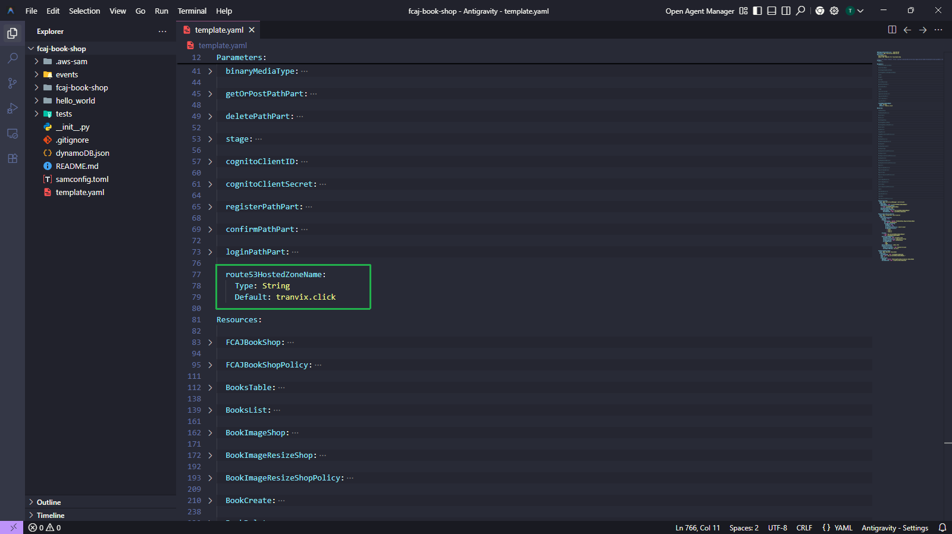Unfold the BookImageResizeShopPolicy block
The height and width of the screenshot is (534, 952).
(210, 478)
